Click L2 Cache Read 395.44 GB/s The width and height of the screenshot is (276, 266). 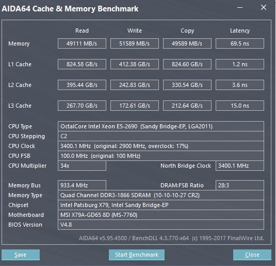click(82, 85)
